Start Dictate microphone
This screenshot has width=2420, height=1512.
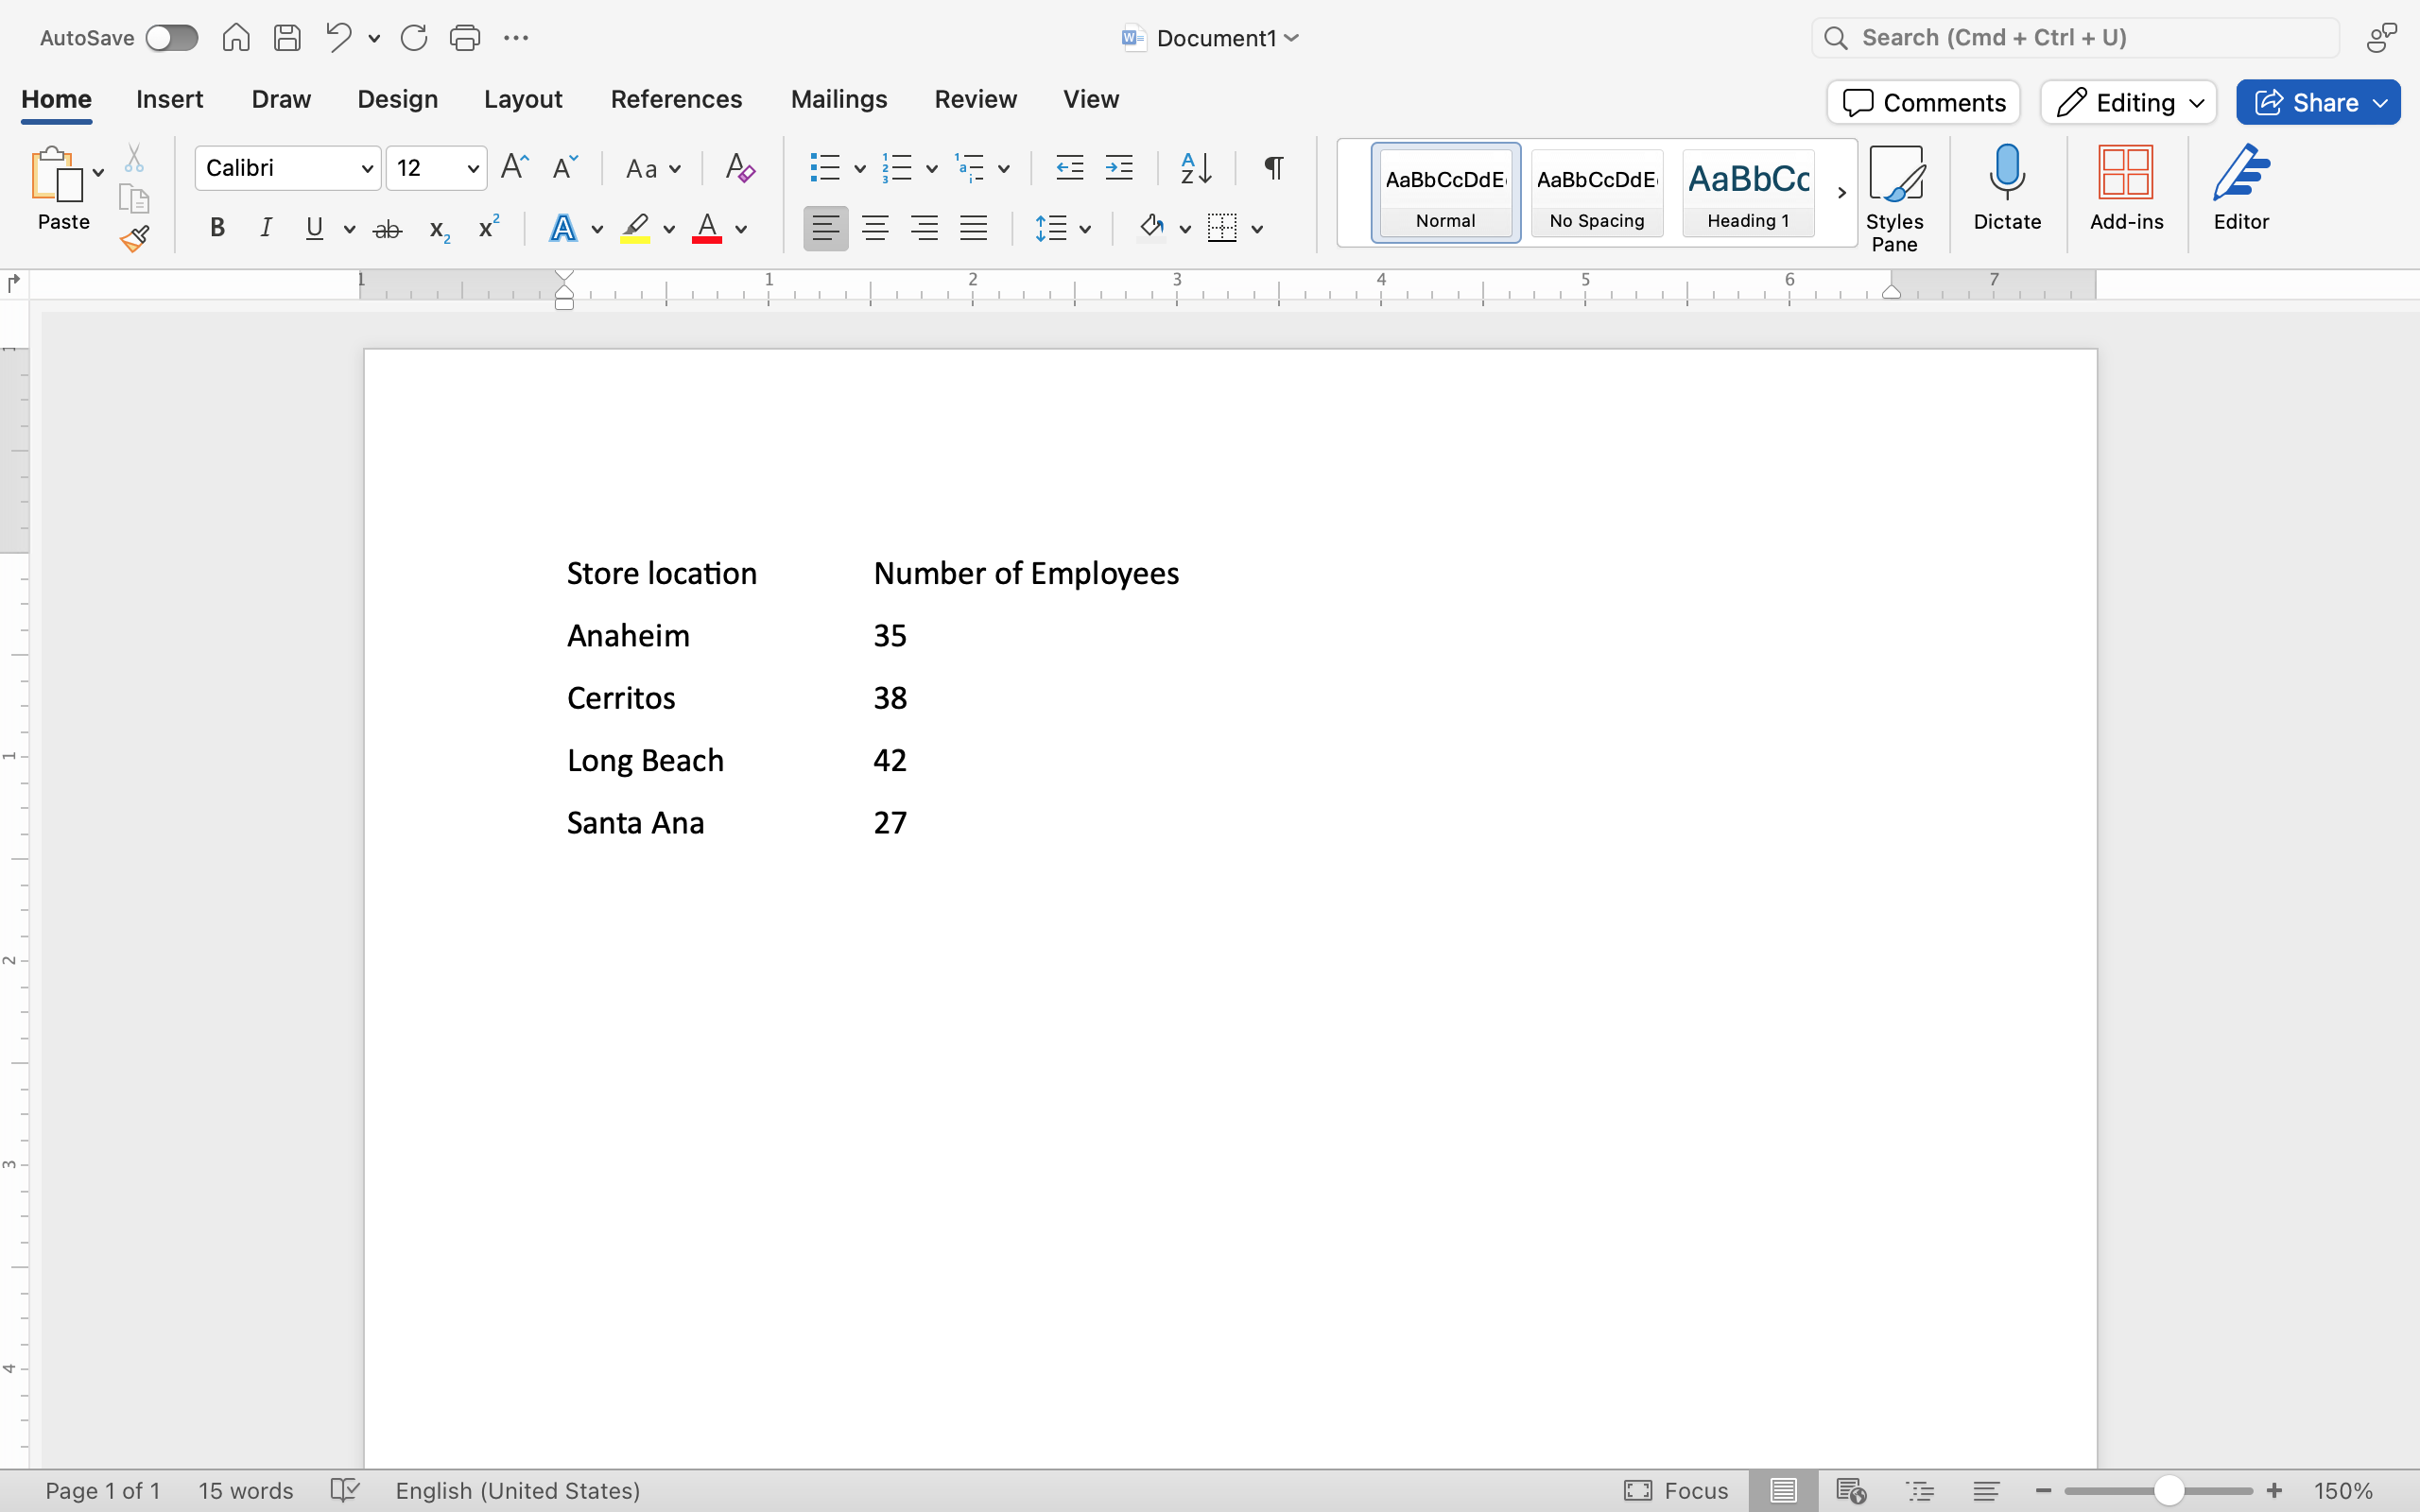click(x=2007, y=188)
